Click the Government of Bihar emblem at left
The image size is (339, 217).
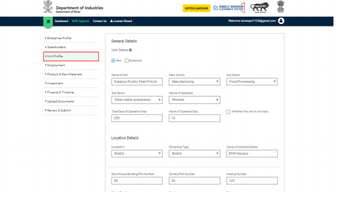click(x=47, y=8)
